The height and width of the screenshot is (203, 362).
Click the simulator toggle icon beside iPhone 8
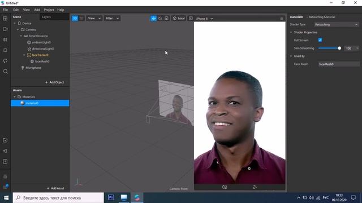point(191,19)
